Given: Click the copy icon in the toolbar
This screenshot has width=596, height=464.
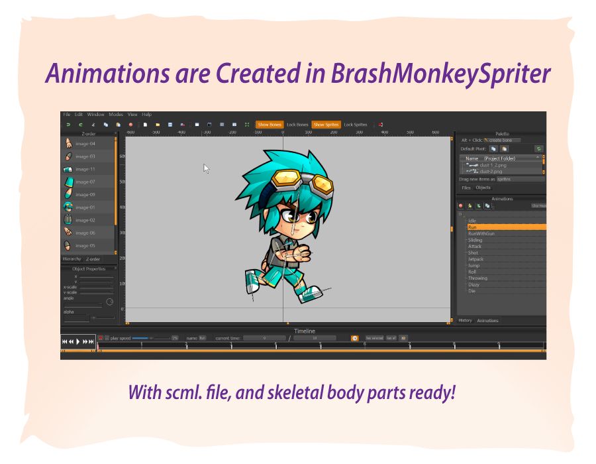Looking at the screenshot, I should (106, 125).
